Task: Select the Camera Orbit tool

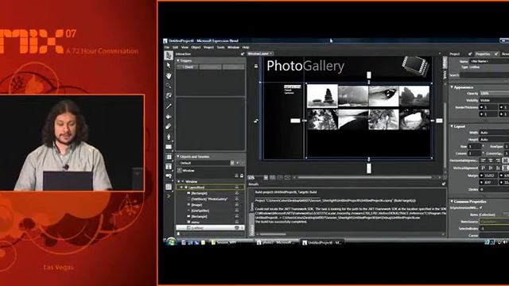Action: click(169, 95)
